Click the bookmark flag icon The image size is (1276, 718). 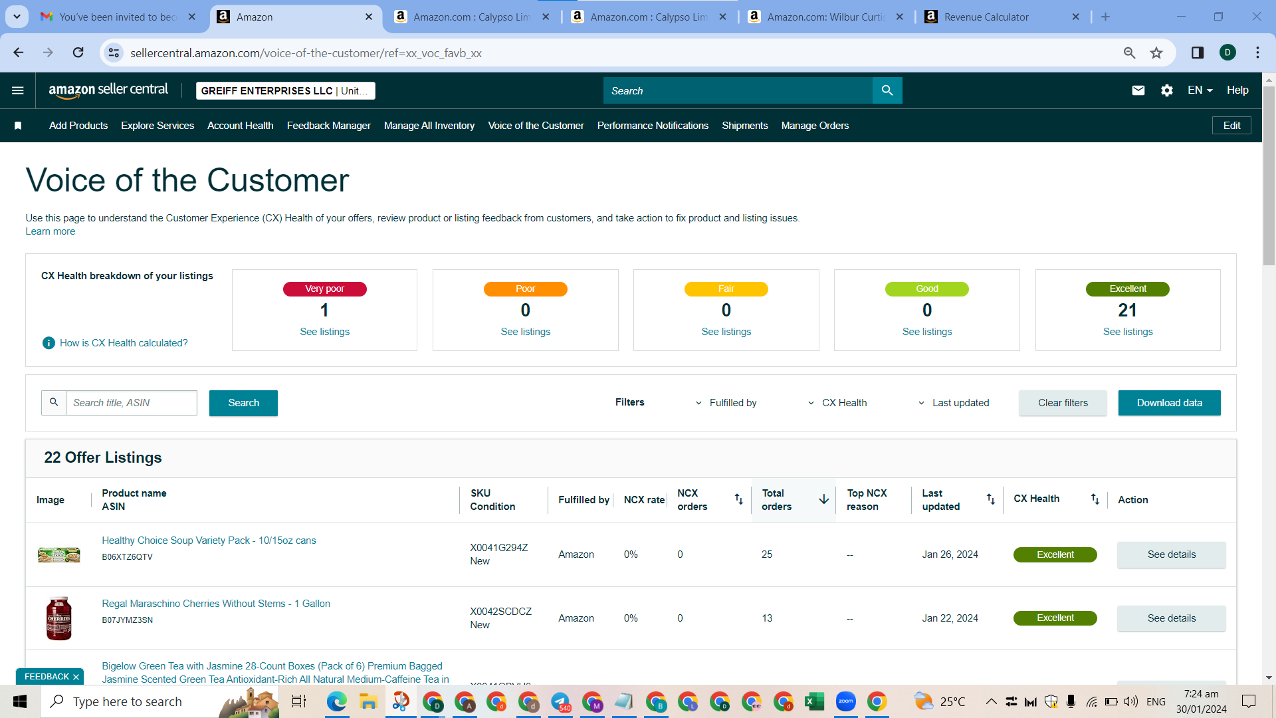[x=18, y=126]
